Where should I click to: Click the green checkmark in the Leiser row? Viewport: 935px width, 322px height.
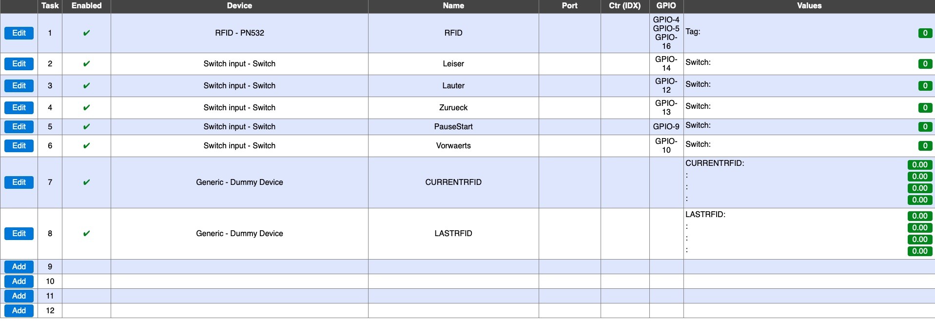86,64
